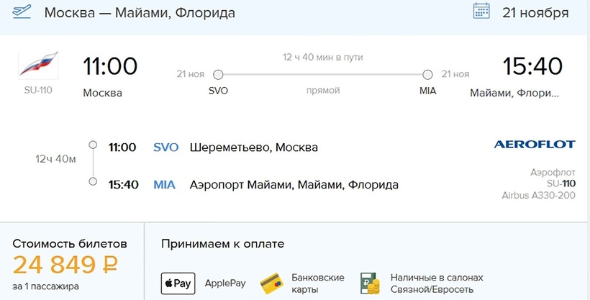Click the Airbus A330-200 aircraft label
The width and height of the screenshot is (590, 300).
[538, 196]
